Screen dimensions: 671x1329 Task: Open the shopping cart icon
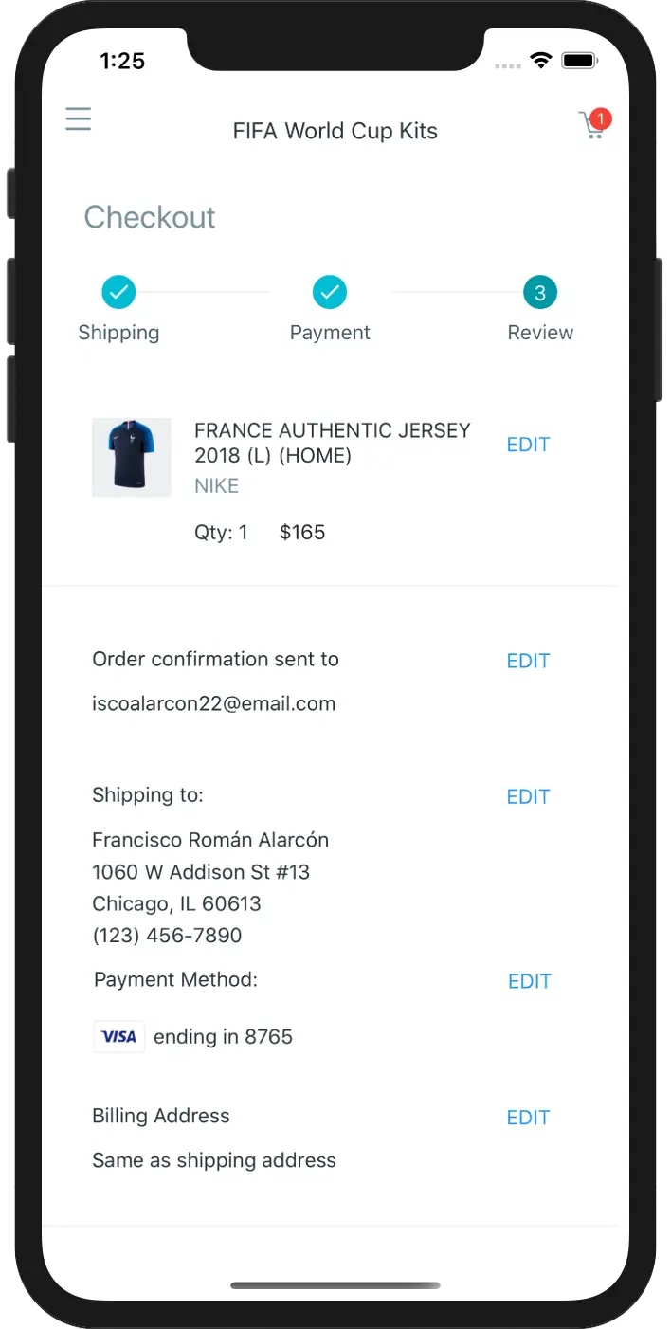[x=592, y=127]
